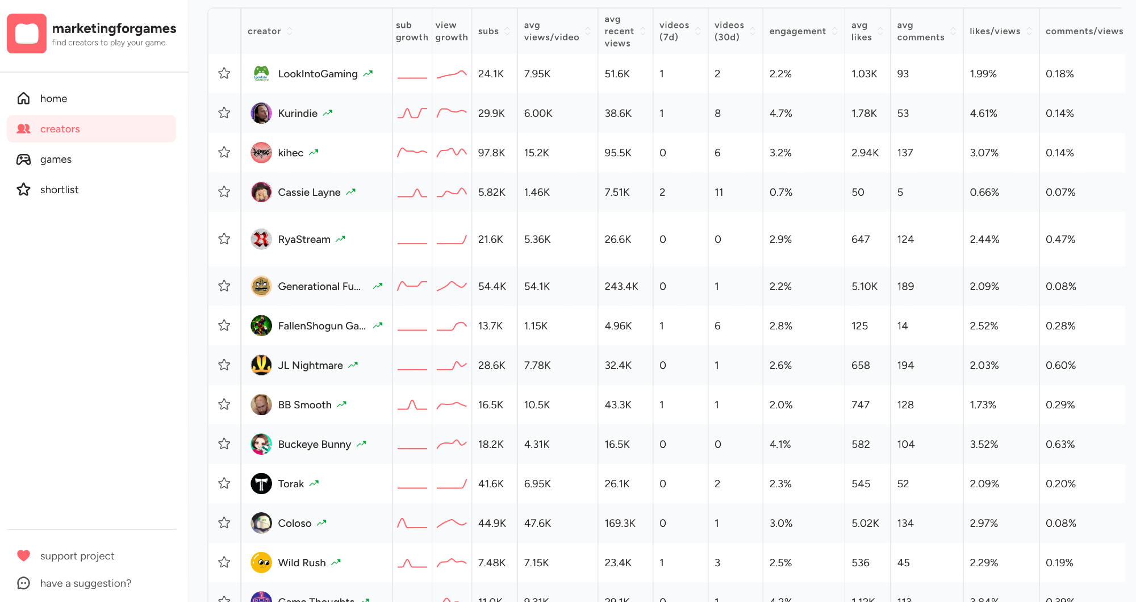The width and height of the screenshot is (1136, 602).
Task: Click the trending arrow next to Torak
Action: 314,483
